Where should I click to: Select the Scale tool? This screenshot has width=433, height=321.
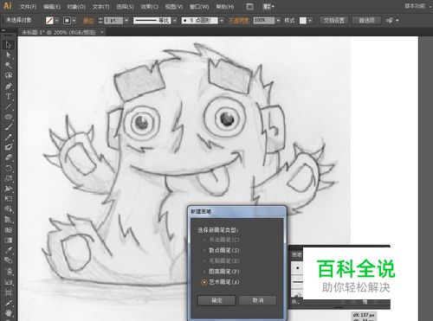(x=9, y=178)
